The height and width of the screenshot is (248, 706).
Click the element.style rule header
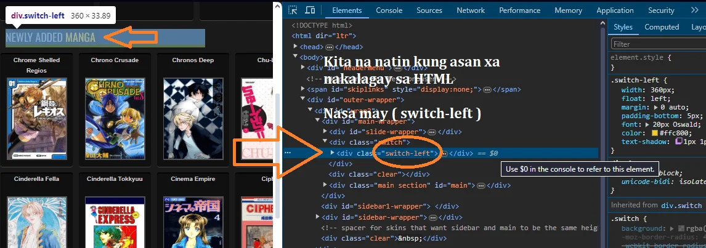click(x=638, y=58)
